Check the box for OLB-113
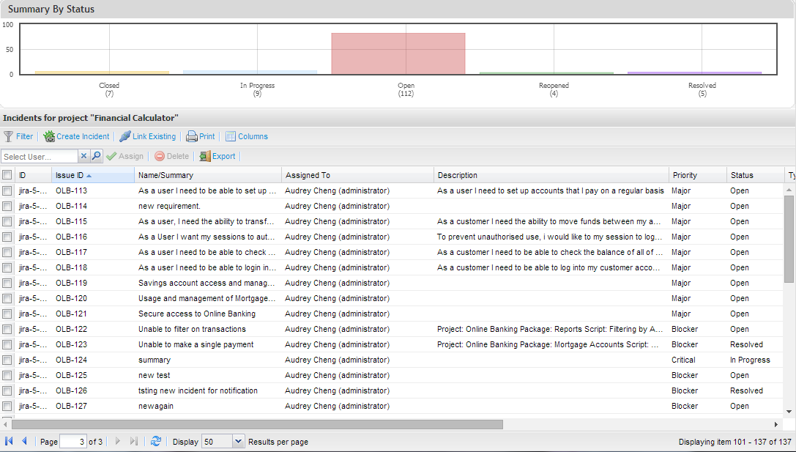 tap(7, 190)
